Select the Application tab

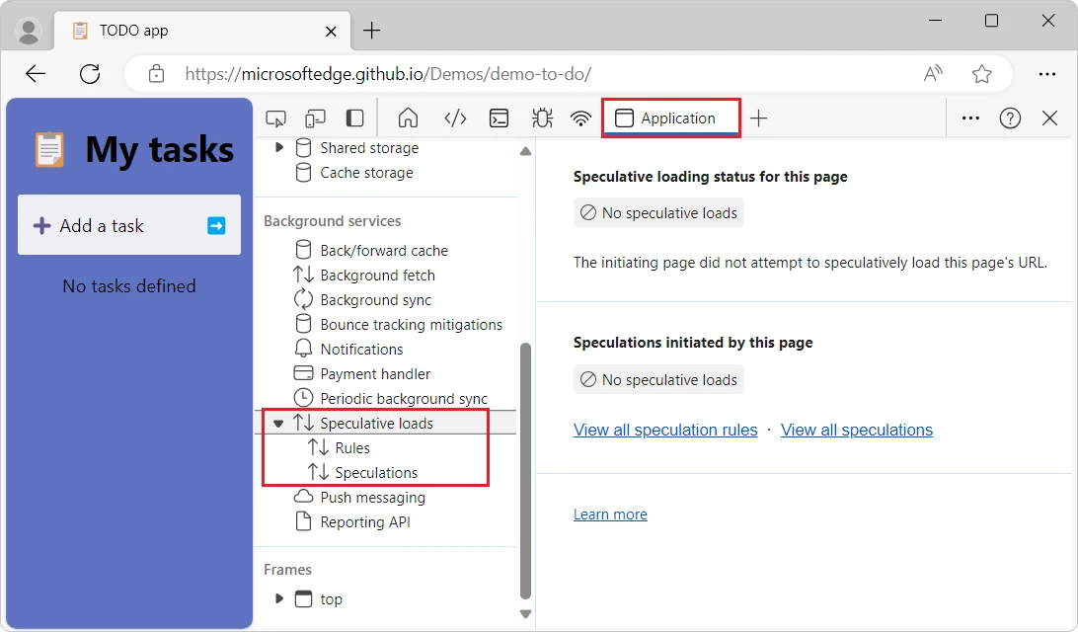pos(671,118)
